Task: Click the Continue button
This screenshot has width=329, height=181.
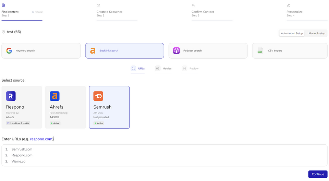Action: pyautogui.click(x=318, y=174)
